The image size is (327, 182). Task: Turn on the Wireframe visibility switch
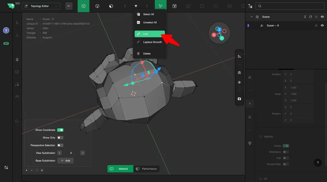pyautogui.click(x=286, y=152)
